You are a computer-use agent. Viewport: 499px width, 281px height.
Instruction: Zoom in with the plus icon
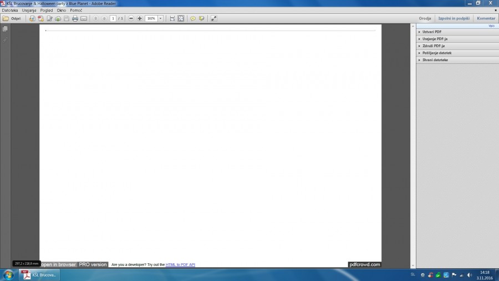click(x=140, y=18)
